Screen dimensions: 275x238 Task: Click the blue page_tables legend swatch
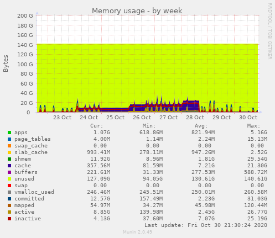coord(9,139)
